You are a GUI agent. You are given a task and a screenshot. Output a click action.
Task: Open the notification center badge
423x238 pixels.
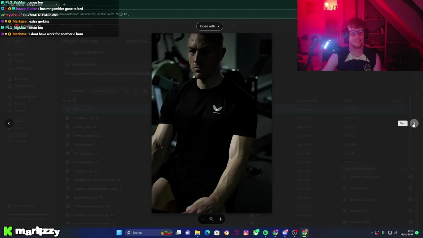tap(417, 233)
